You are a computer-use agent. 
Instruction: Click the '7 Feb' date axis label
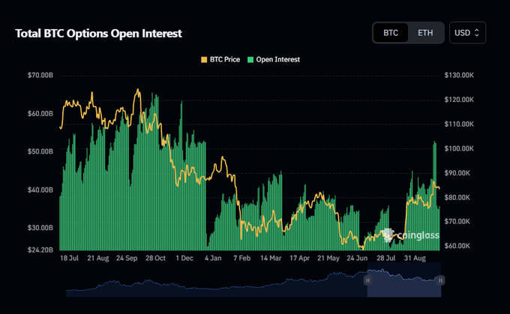point(242,258)
